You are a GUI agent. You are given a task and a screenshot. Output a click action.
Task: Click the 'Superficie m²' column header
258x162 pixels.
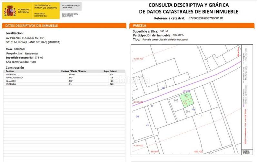[110, 71]
